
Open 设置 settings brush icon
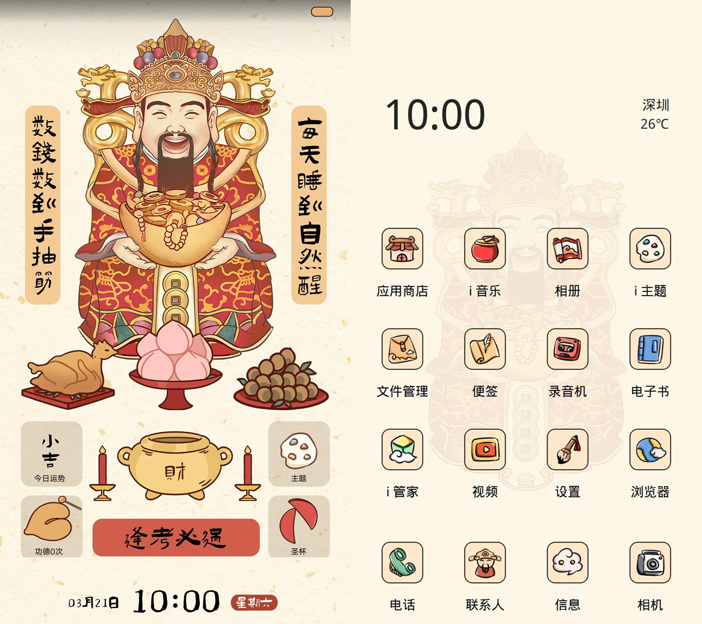(x=568, y=449)
